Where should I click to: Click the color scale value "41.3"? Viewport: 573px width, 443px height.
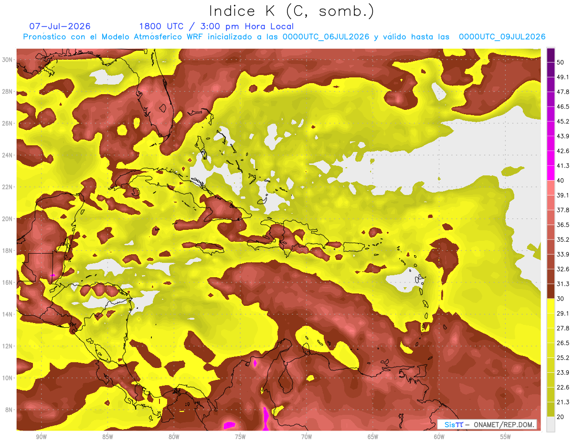(x=562, y=165)
